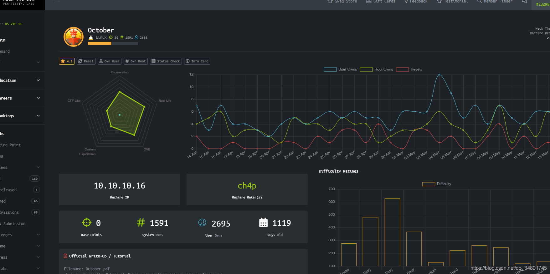550x274 pixels.
Task: Click the Difficulty Ratings heading
Action: [x=338, y=171]
